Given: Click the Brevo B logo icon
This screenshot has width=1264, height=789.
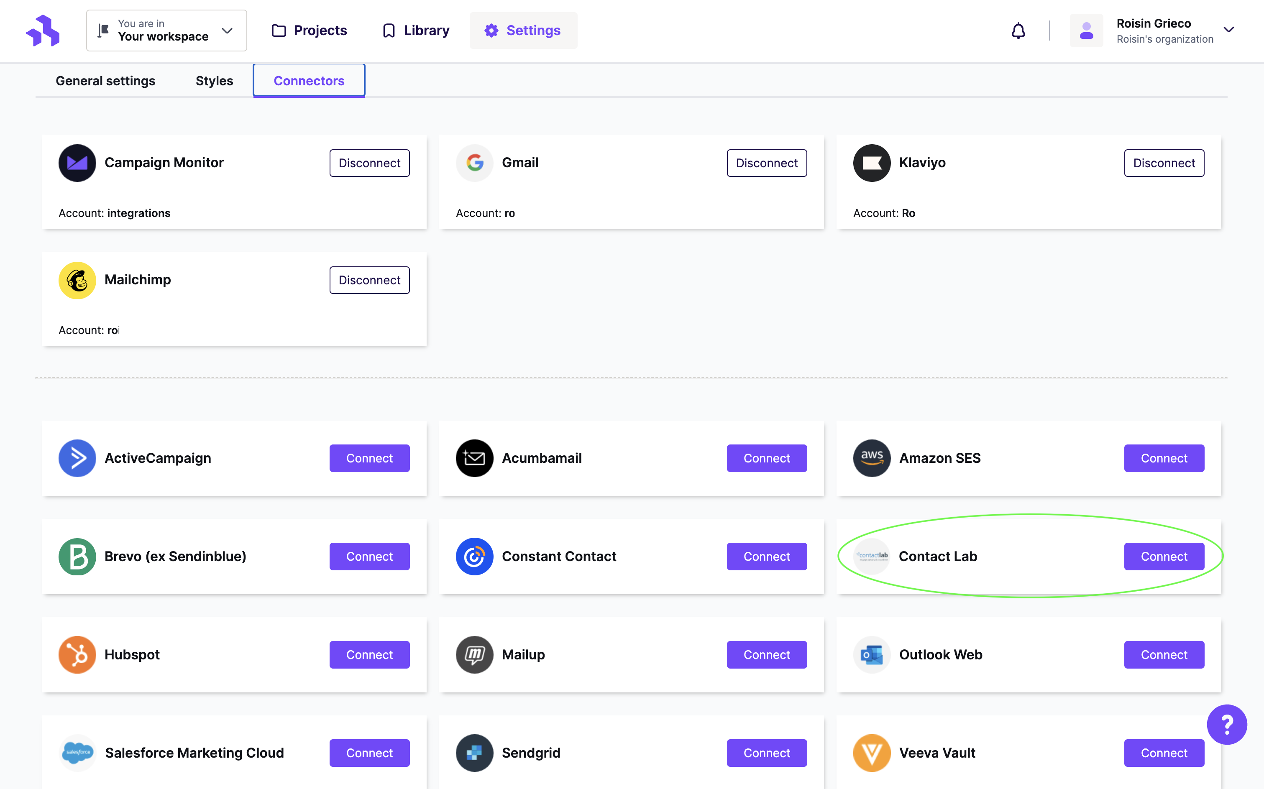Looking at the screenshot, I should coord(77,556).
